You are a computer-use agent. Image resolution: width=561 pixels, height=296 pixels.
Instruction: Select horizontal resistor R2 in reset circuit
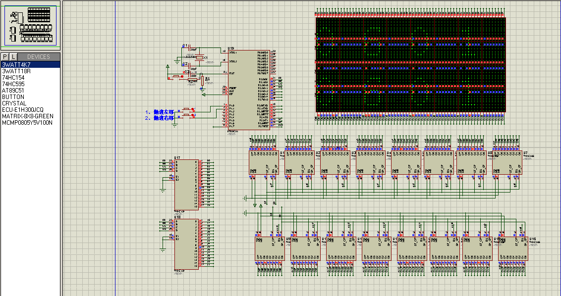(x=192, y=79)
